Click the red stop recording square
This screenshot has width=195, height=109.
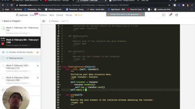(3, 44)
